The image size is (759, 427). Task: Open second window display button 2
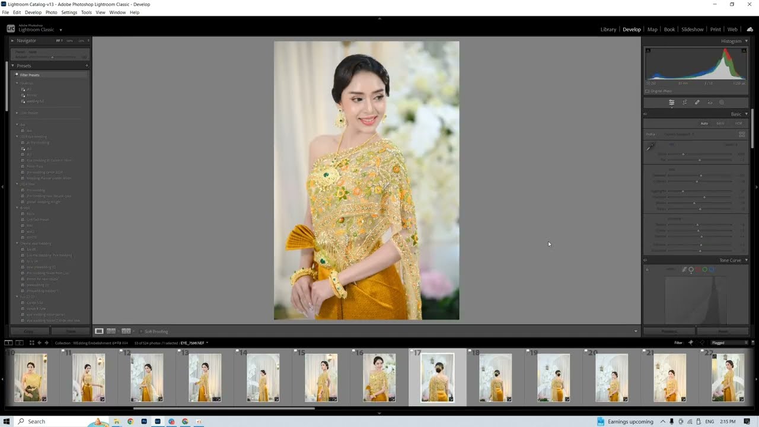tap(19, 343)
